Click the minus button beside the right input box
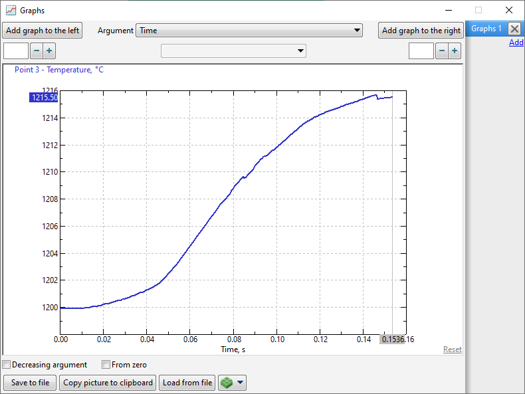Image resolution: width=525 pixels, height=394 pixels. pos(441,51)
